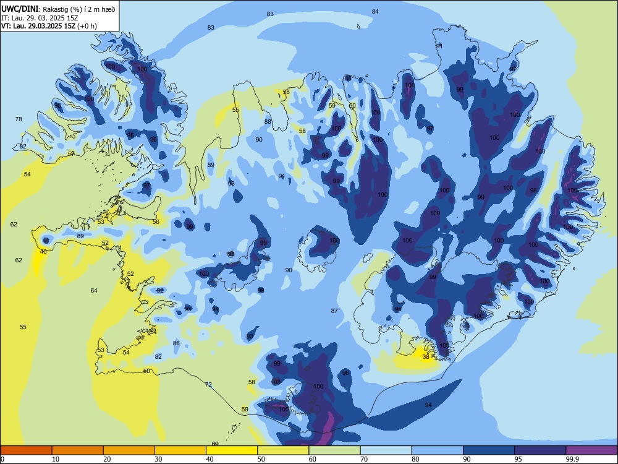The width and height of the screenshot is (618, 464).
Task: Click the humidity value '87' on the map
Action: pos(334,311)
